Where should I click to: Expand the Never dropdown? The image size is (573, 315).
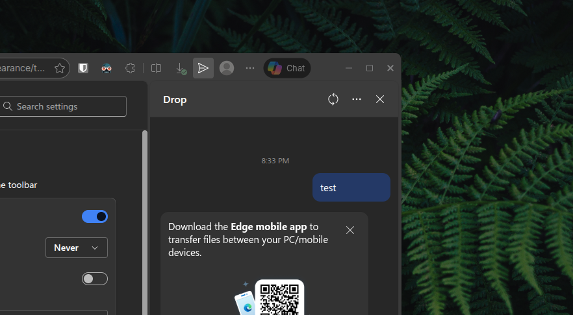pos(77,248)
